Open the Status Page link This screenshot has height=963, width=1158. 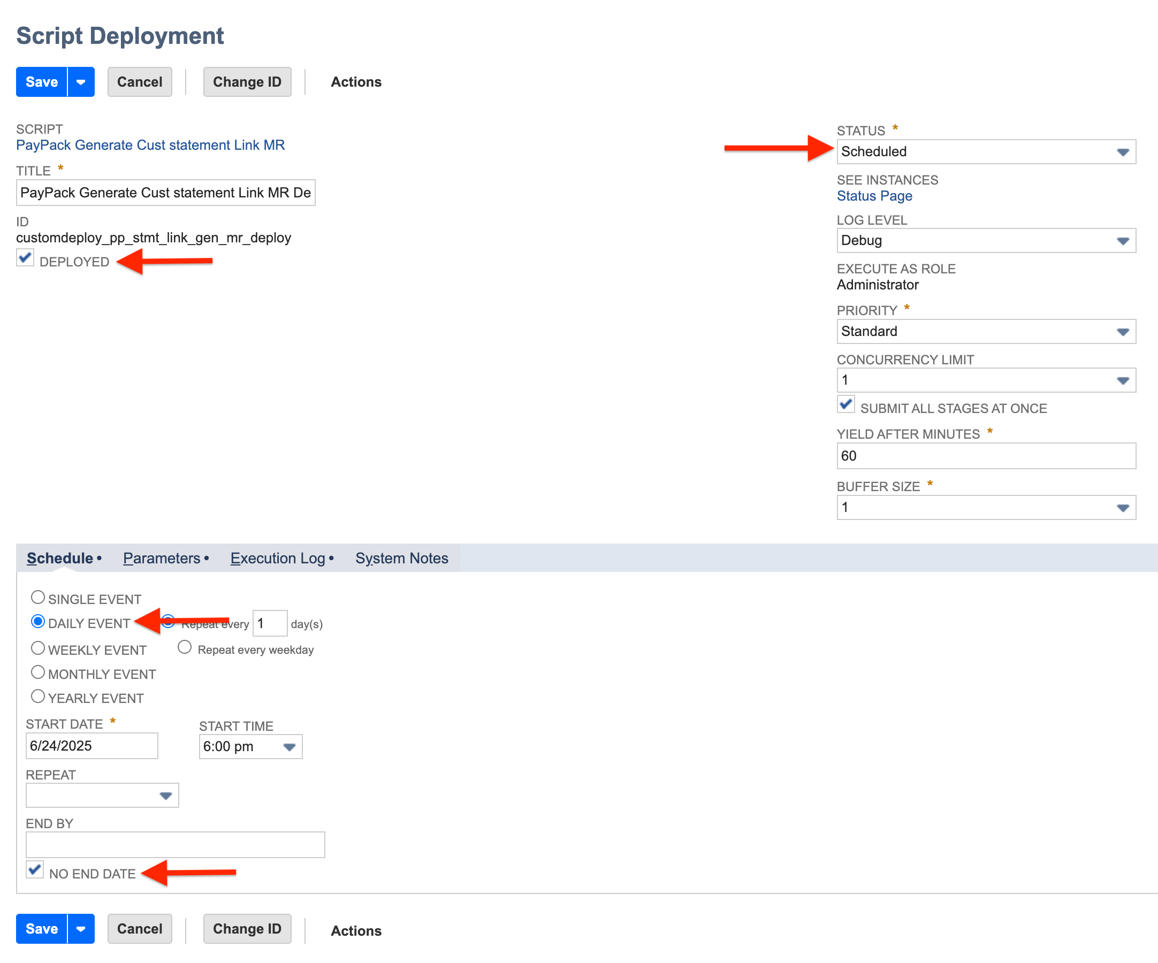874,196
